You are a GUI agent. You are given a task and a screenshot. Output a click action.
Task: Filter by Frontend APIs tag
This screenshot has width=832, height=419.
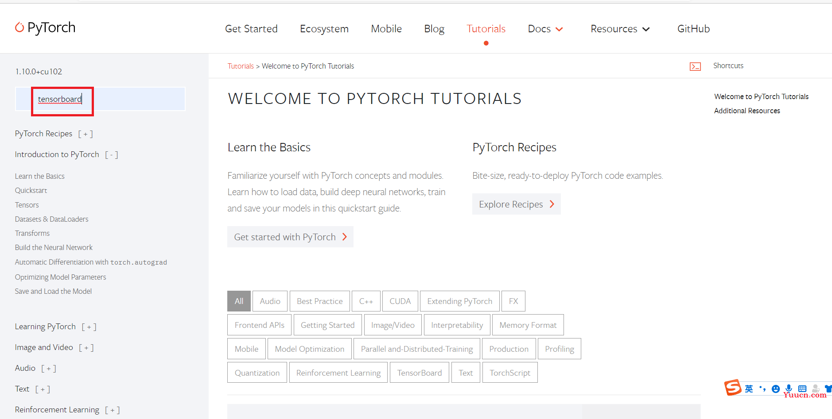tap(260, 325)
